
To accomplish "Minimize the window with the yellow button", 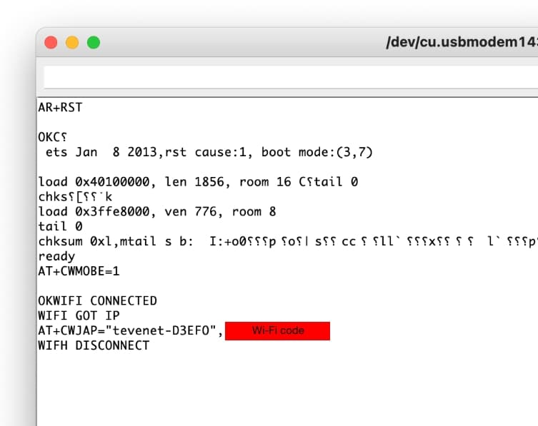I will pyautogui.click(x=72, y=43).
